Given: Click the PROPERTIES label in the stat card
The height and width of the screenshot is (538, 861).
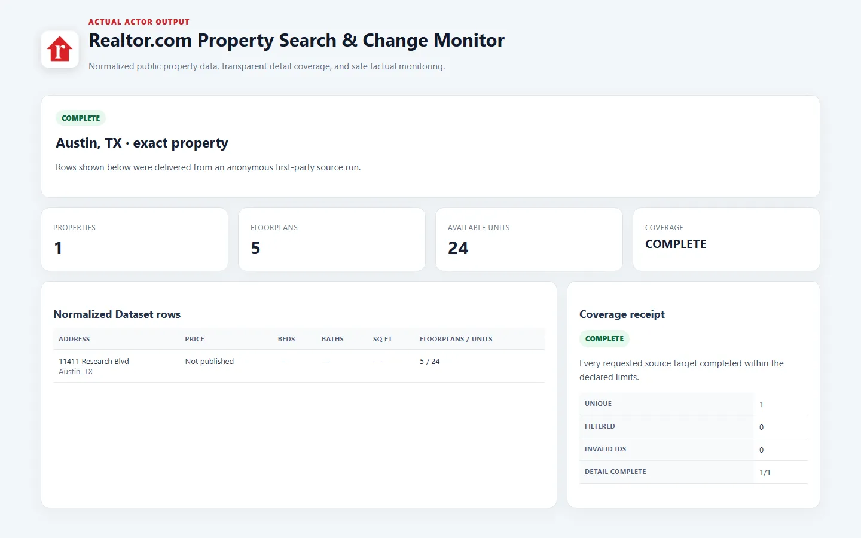Looking at the screenshot, I should tap(74, 228).
